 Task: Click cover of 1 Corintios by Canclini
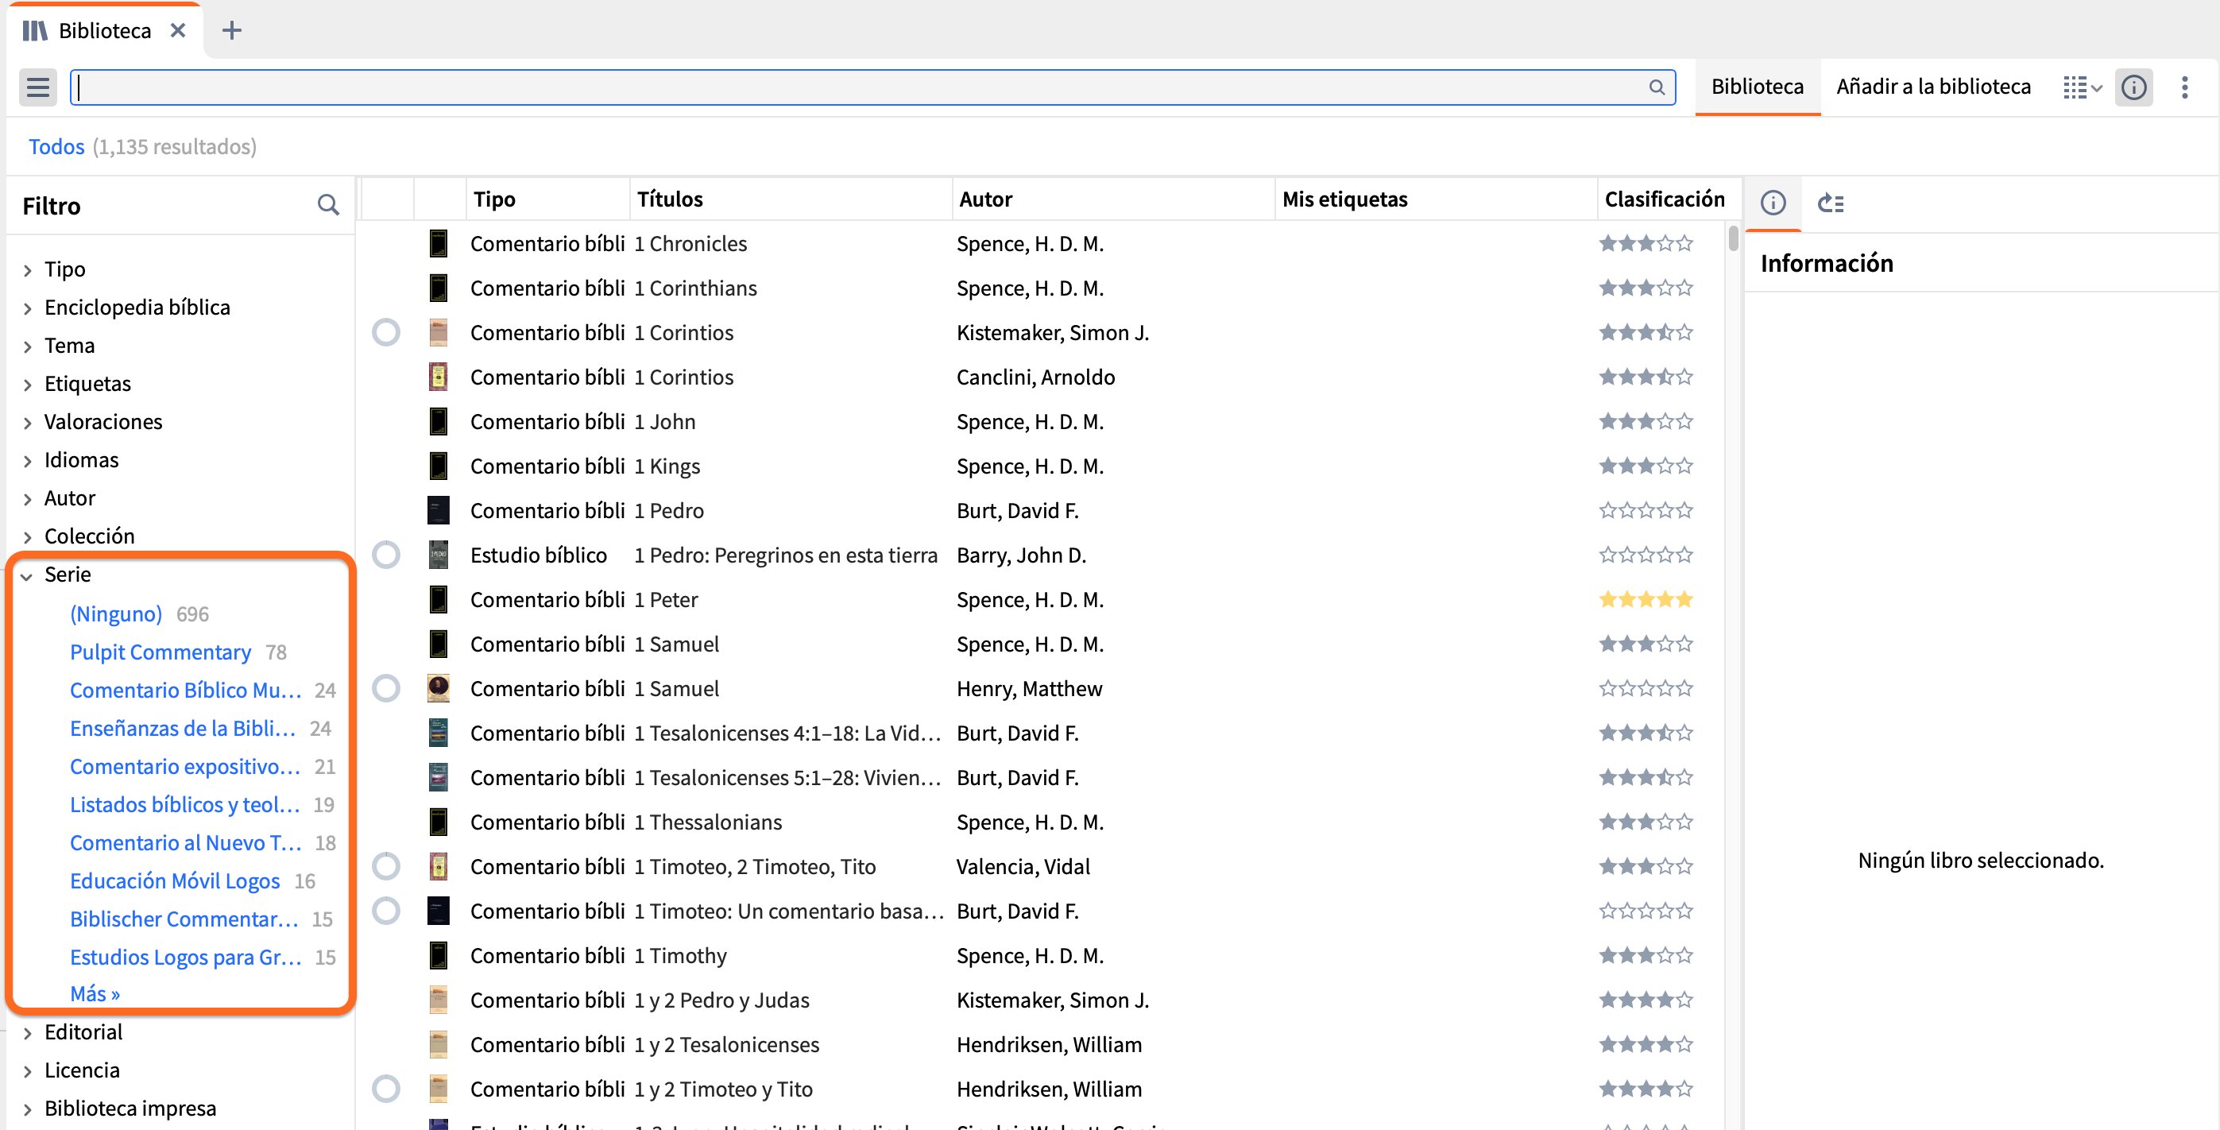pos(439,377)
